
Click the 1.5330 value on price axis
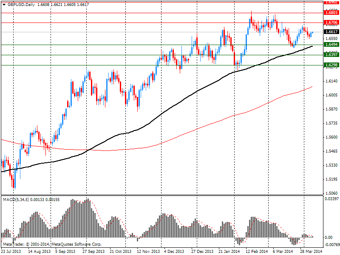pyautogui.click(x=331, y=165)
